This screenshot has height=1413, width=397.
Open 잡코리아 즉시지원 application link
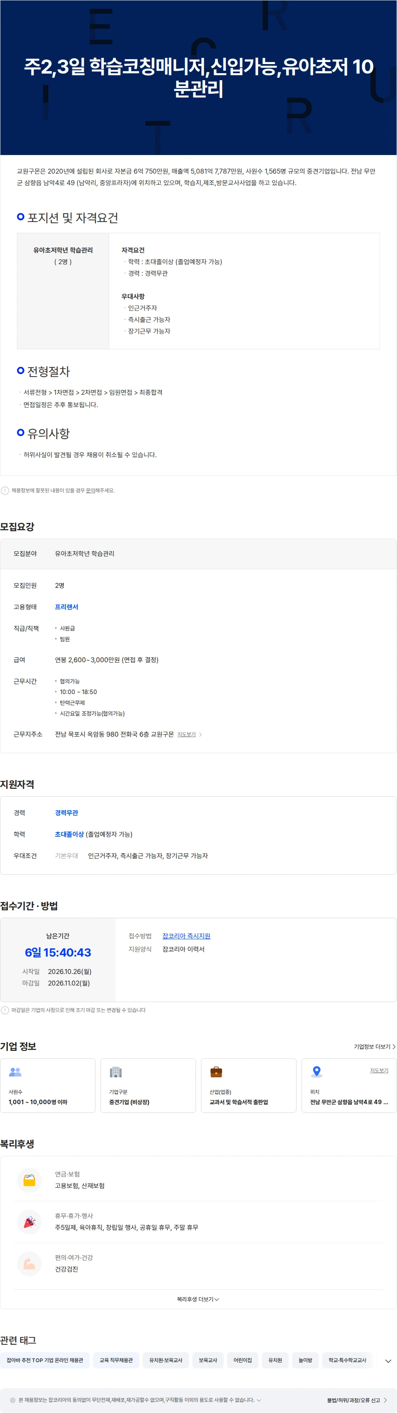[x=187, y=936]
